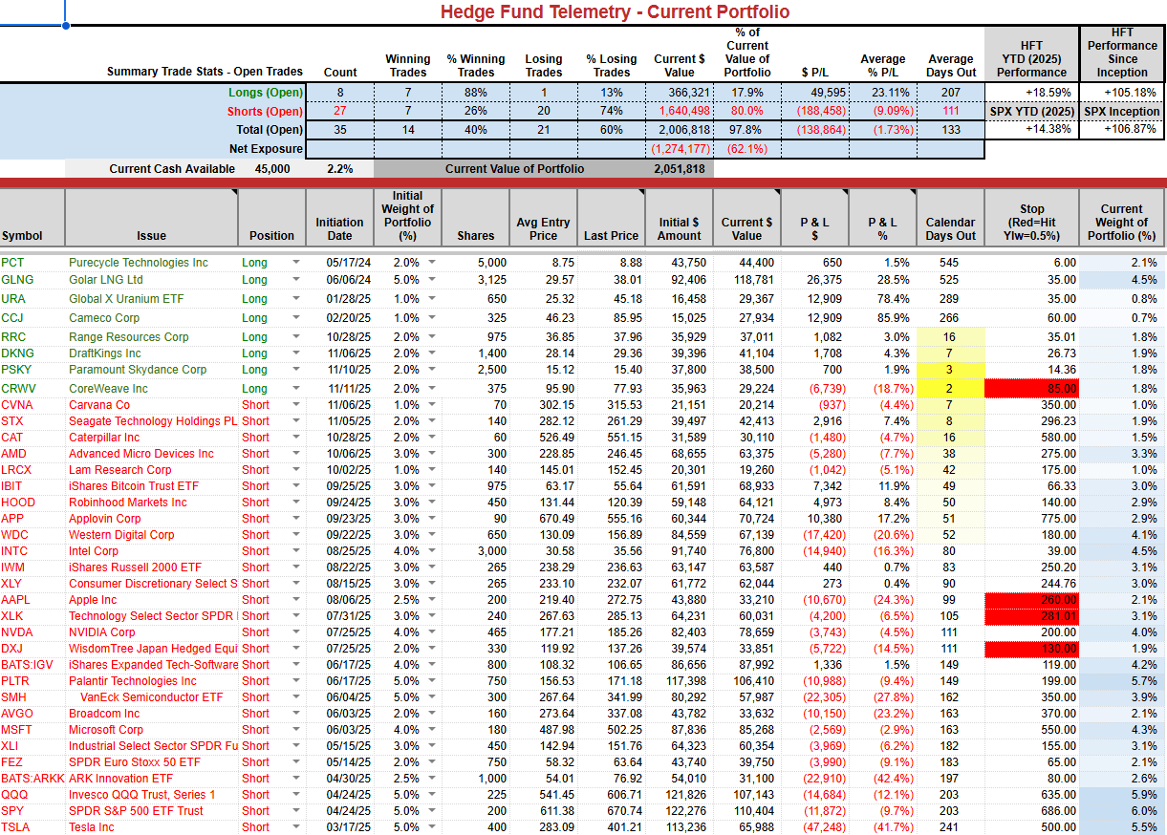Open Initial Weight dropdown for Golar LNG
Viewport: 1167px width, 835px height.
(x=432, y=280)
